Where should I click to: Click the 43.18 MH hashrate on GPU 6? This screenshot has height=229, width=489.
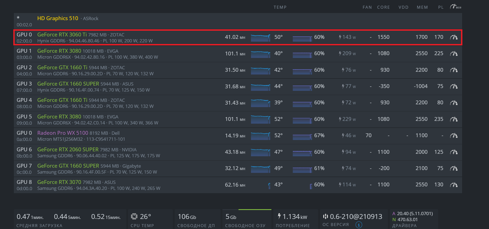[235, 152]
